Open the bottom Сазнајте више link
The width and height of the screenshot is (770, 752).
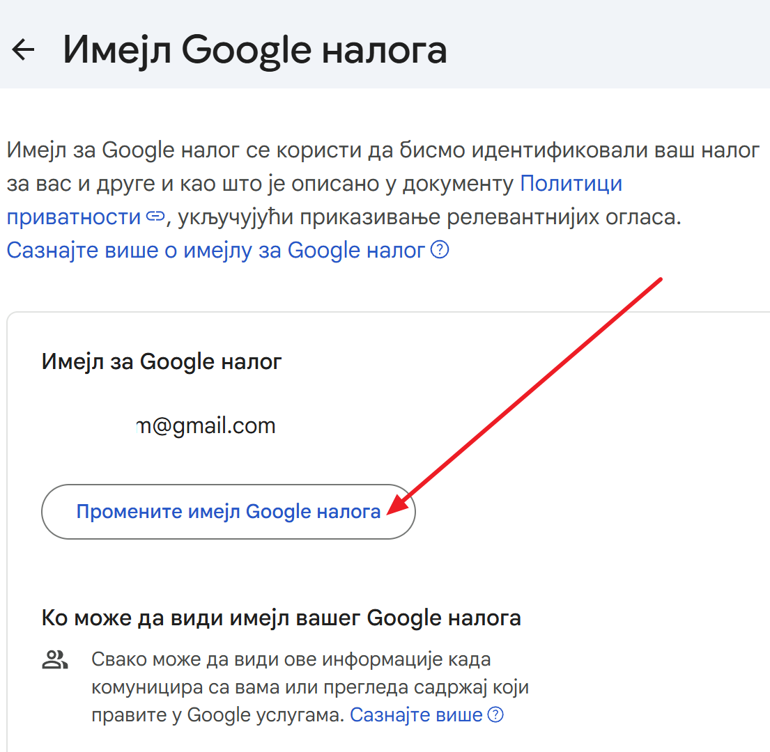416,715
